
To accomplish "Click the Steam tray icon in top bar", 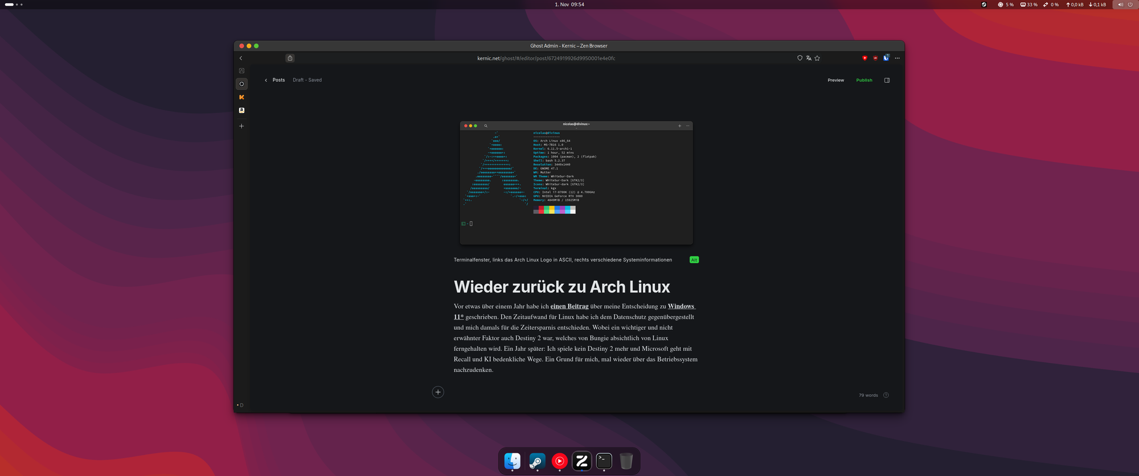I will 984,5.
